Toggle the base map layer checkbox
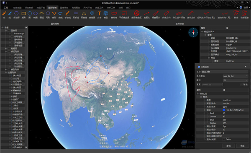The image size is (251, 153). coord(12,34)
